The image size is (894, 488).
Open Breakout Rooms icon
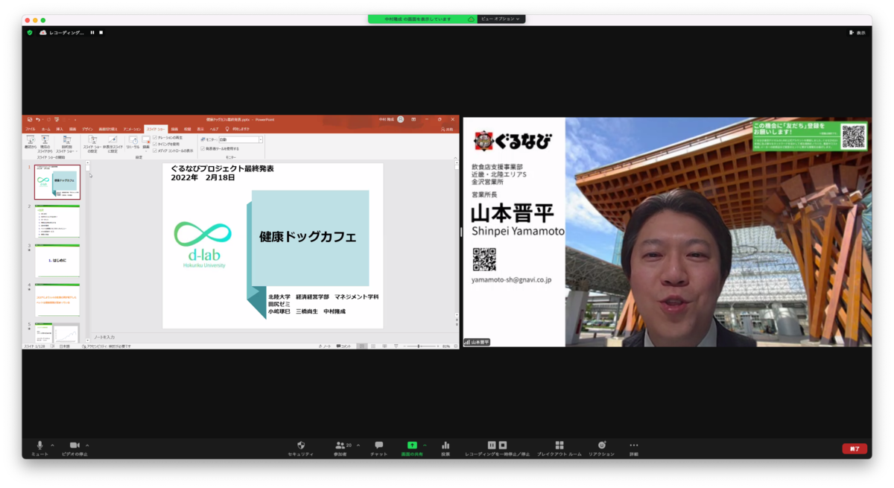pyautogui.click(x=559, y=446)
